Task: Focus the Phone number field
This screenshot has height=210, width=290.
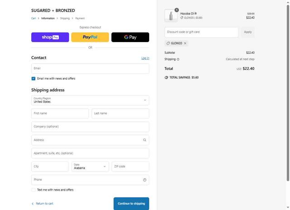Action: pos(90,180)
